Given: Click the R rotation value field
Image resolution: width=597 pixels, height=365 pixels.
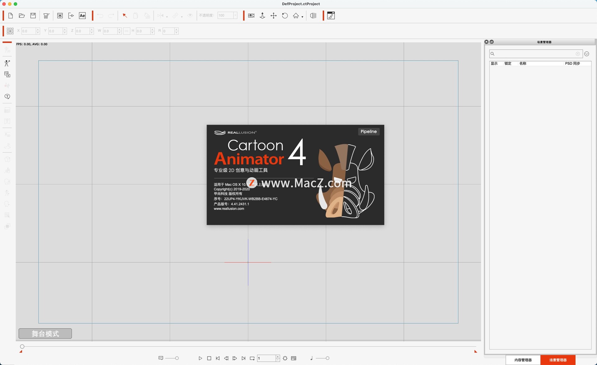Looking at the screenshot, I should pos(168,31).
